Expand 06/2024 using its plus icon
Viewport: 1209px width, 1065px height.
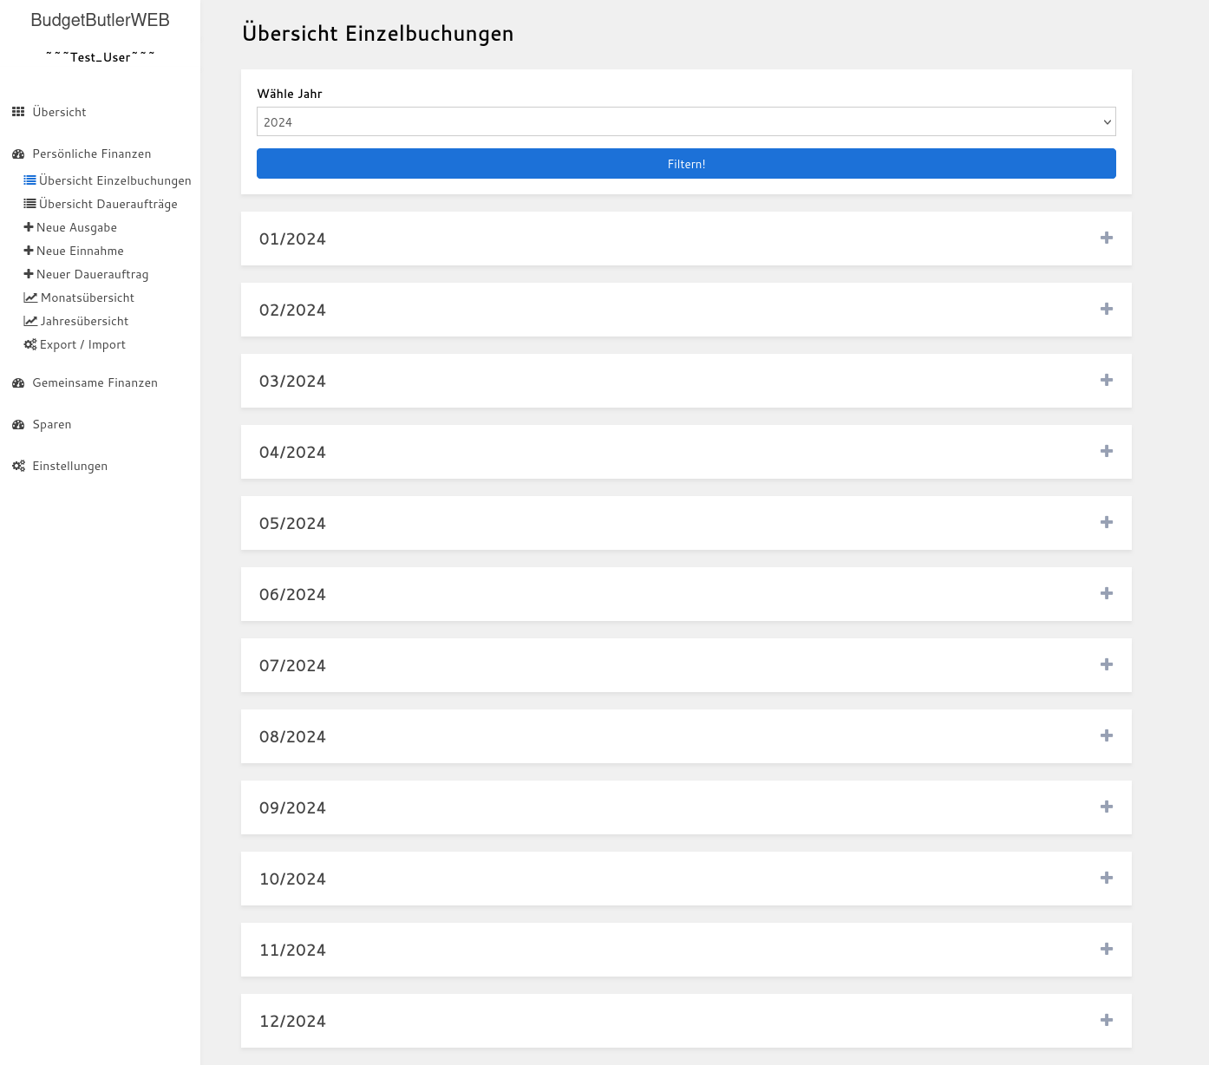[1106, 594]
